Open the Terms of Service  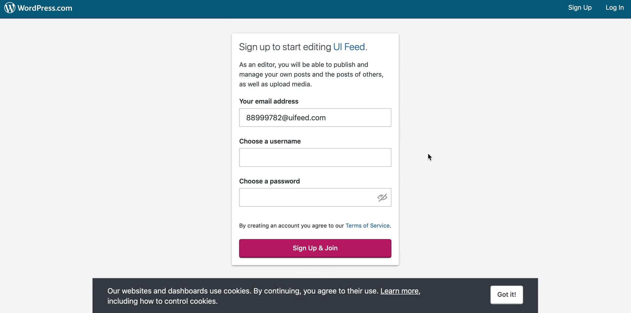pyautogui.click(x=367, y=226)
